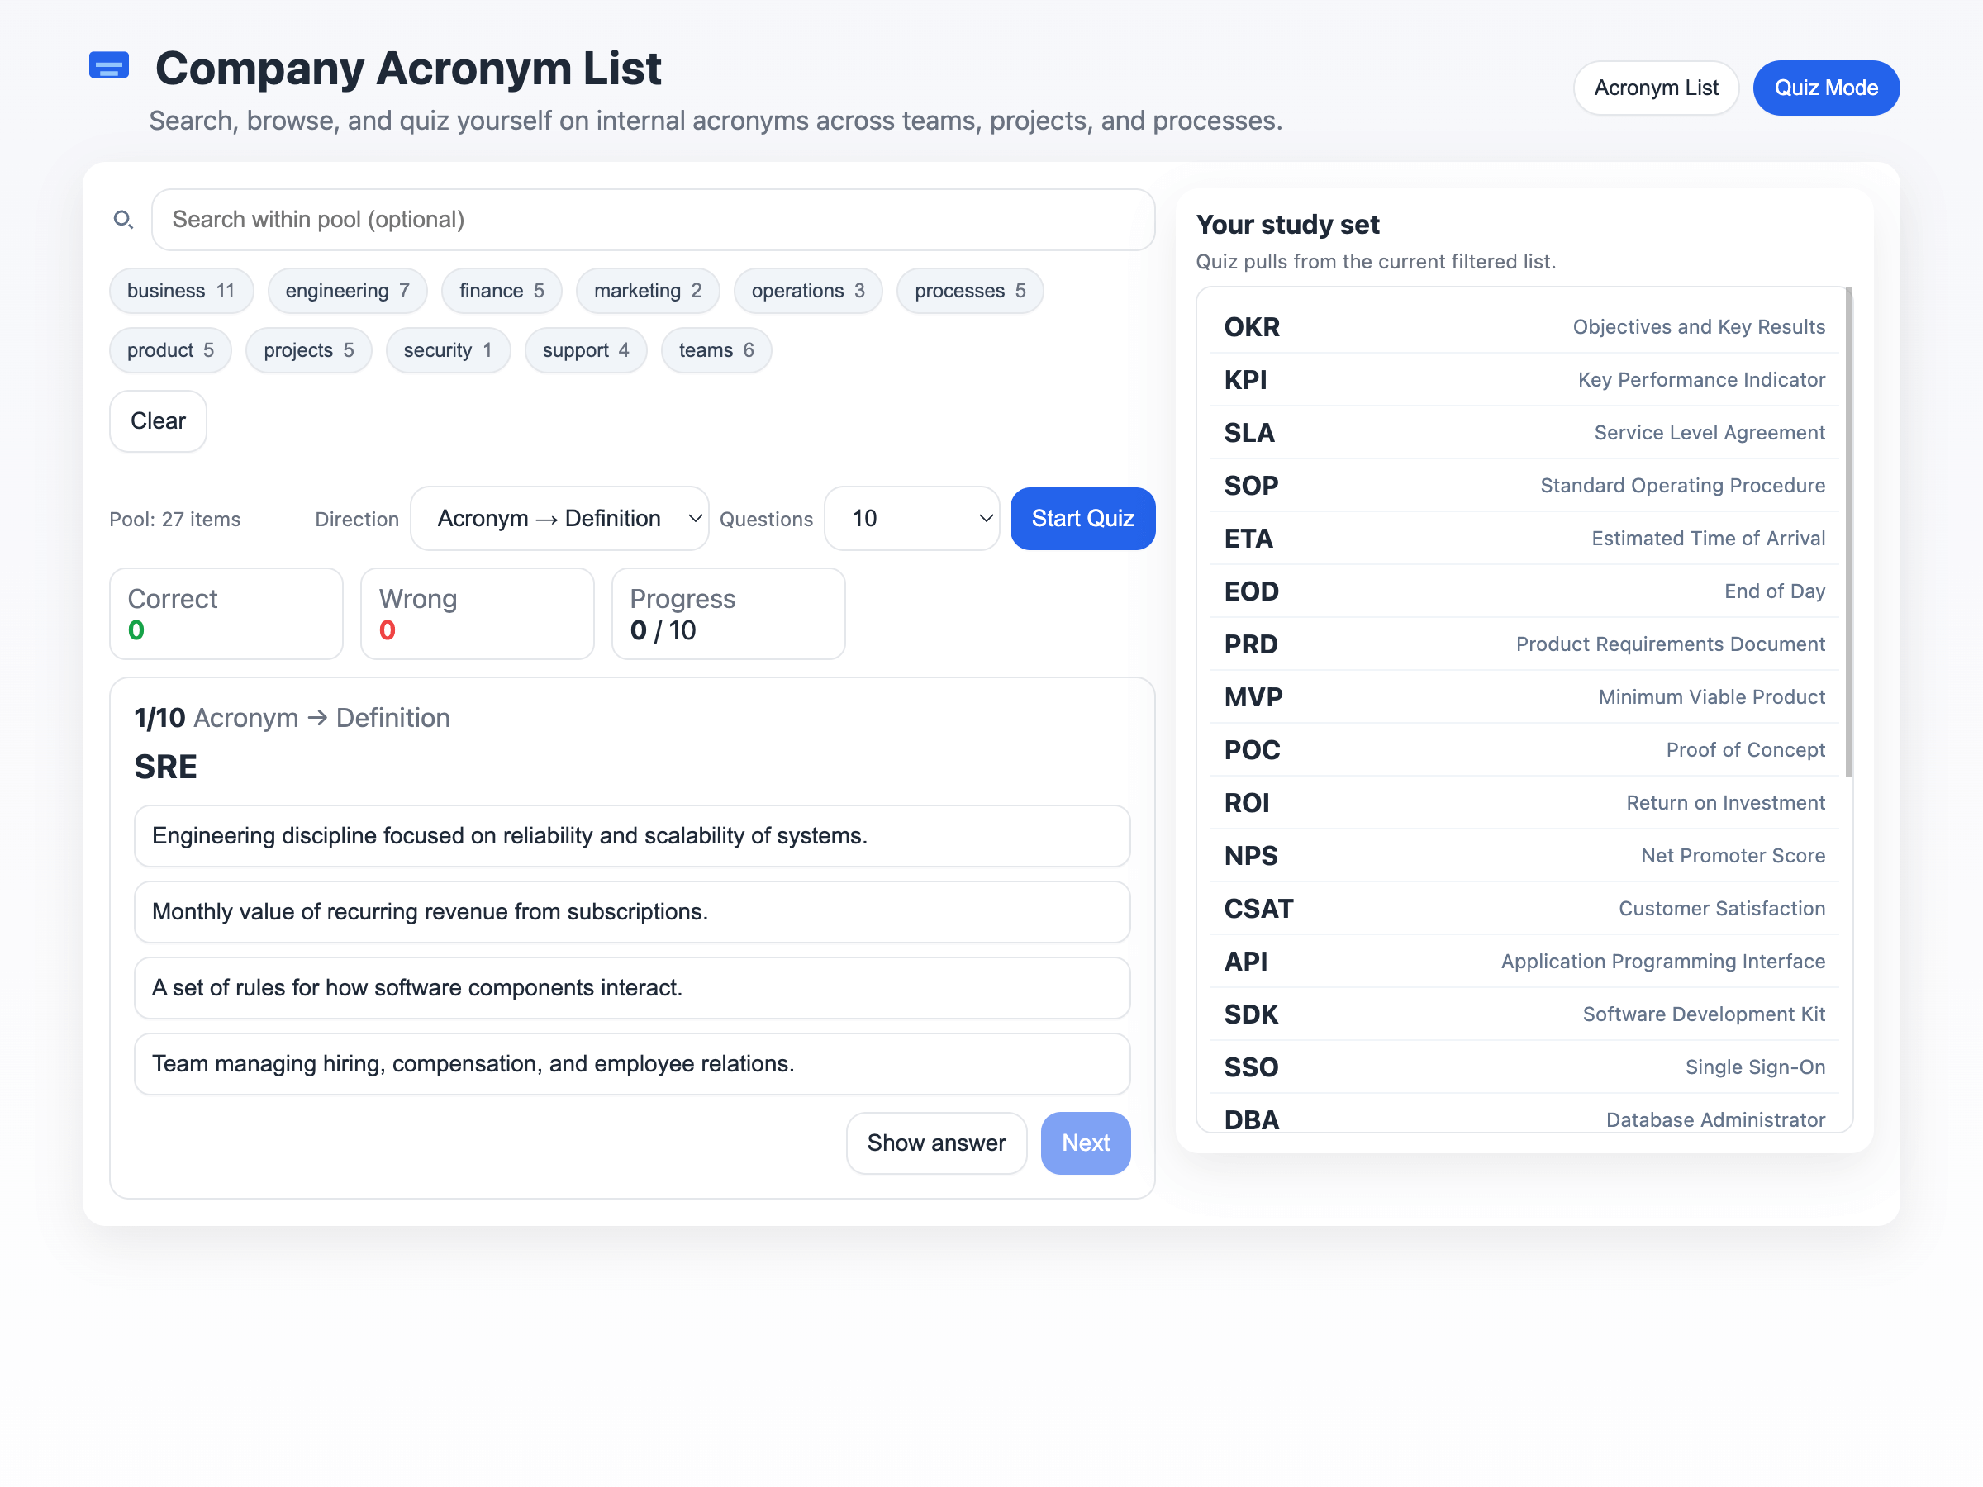This screenshot has width=1983, height=1487.
Task: Open the Questions count dropdown
Action: tap(911, 518)
